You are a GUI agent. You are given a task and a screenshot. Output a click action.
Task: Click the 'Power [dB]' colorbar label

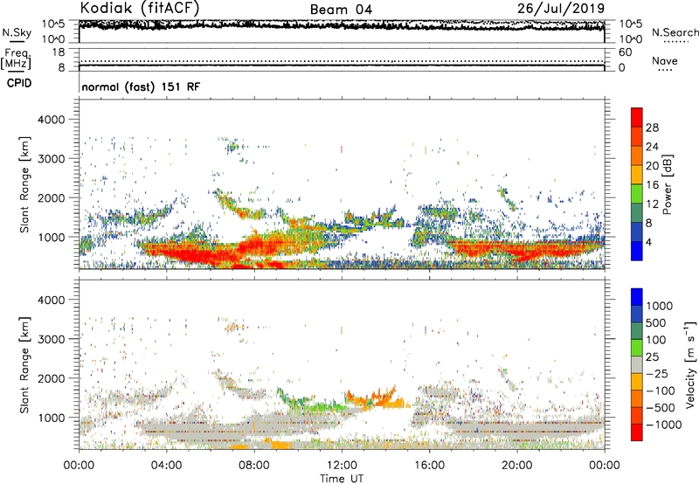pyautogui.click(x=667, y=184)
